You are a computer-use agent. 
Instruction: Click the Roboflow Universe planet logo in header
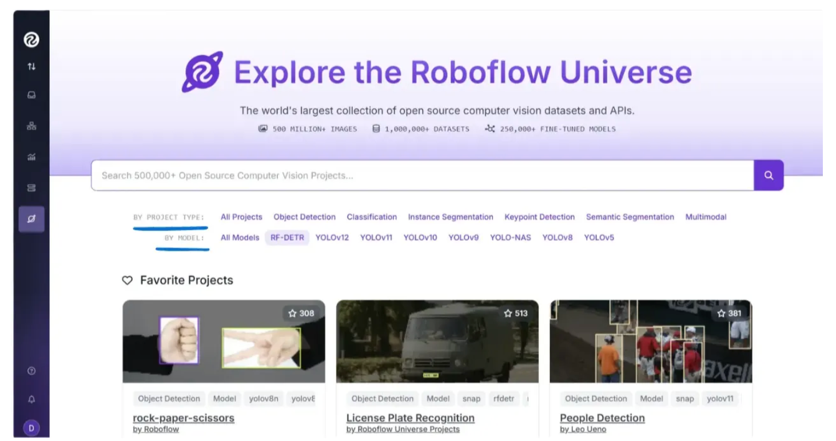click(202, 72)
